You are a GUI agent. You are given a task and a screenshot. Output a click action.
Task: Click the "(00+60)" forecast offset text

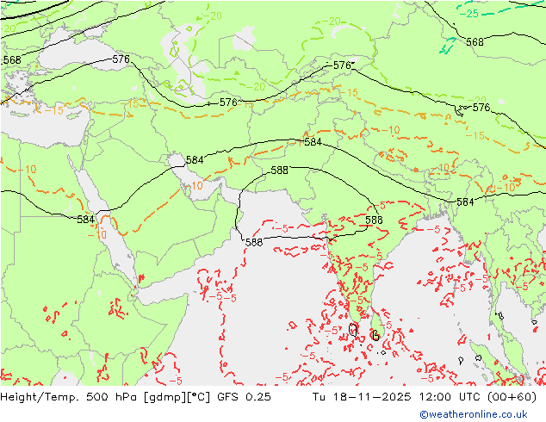coord(512,397)
